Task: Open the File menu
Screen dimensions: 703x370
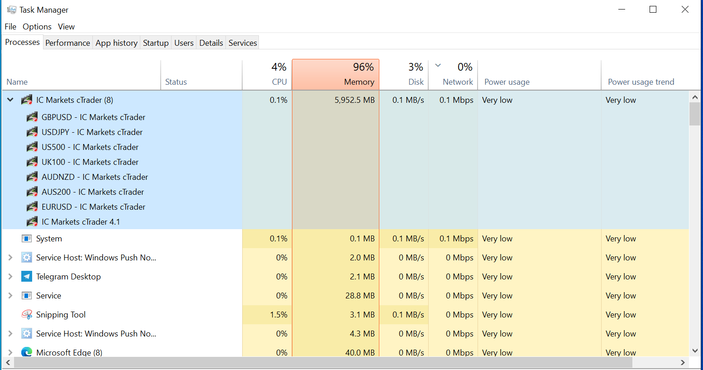Action: (x=10, y=27)
